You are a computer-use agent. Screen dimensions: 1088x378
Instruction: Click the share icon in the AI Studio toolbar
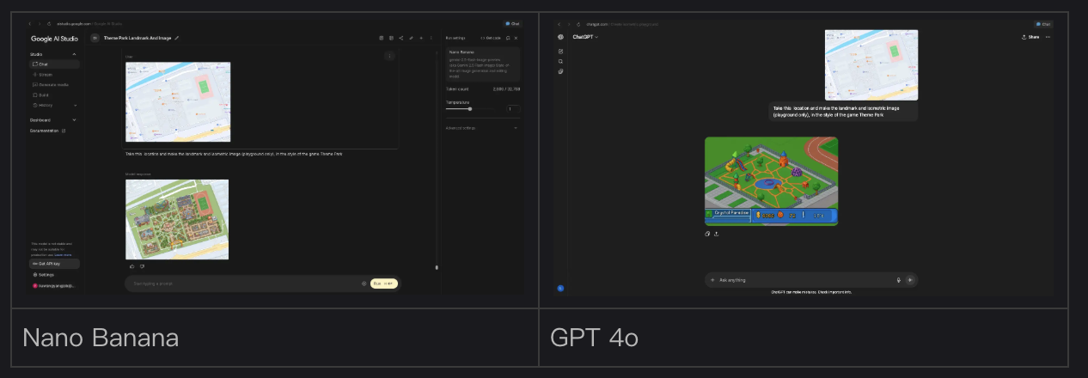pos(400,38)
